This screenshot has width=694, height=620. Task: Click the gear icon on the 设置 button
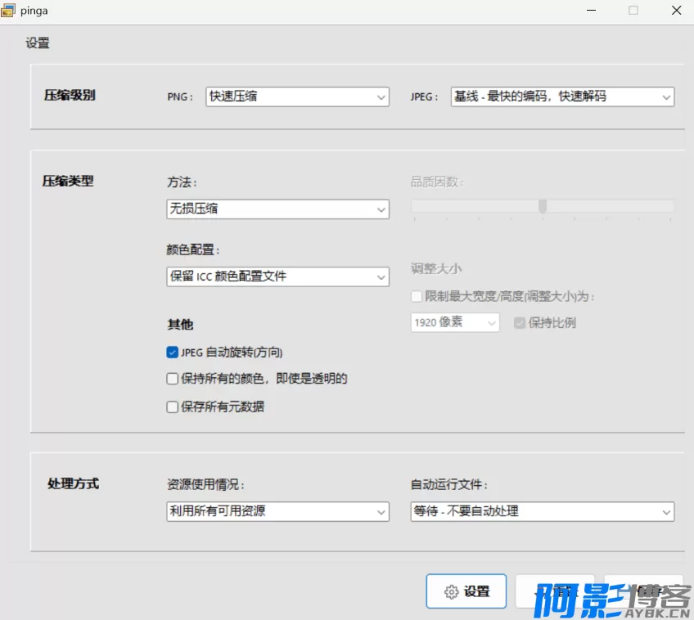[451, 592]
